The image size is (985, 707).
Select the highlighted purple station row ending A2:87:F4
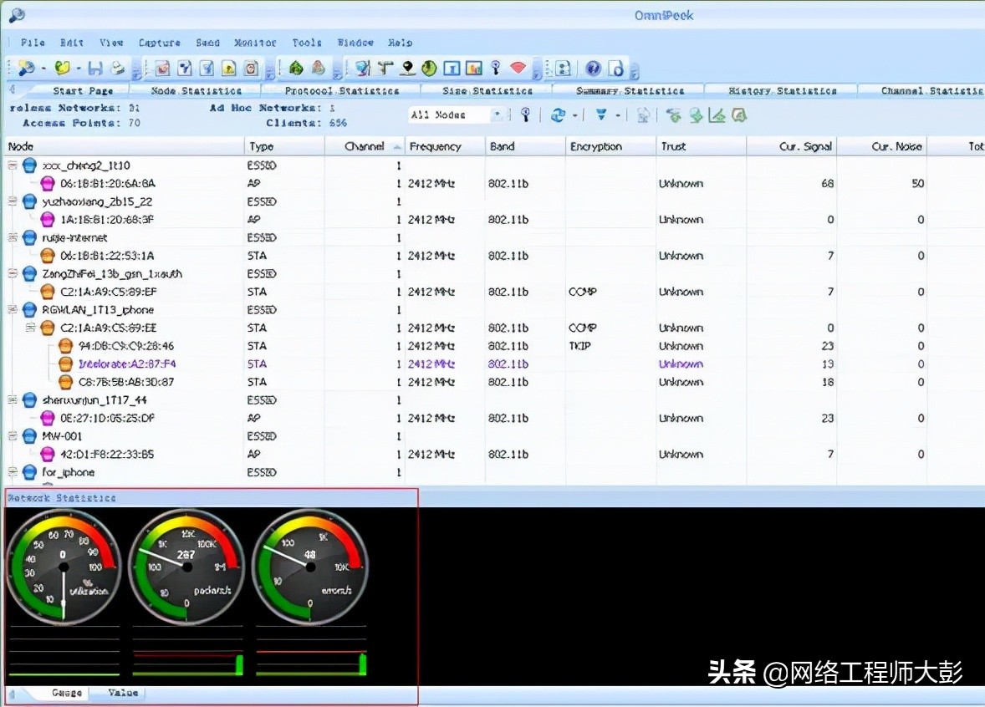126,364
